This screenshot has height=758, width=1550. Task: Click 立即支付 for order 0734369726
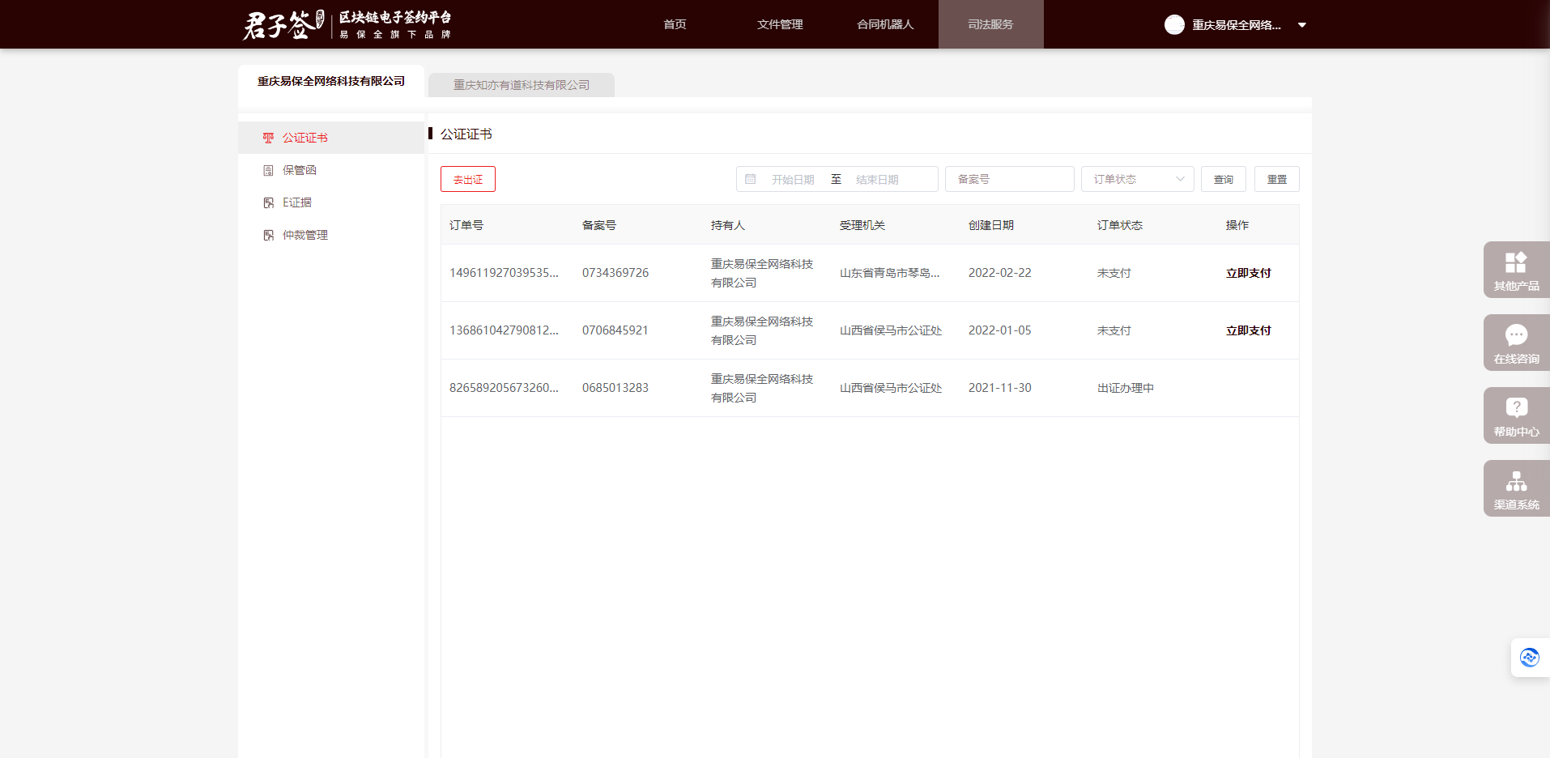click(1249, 273)
